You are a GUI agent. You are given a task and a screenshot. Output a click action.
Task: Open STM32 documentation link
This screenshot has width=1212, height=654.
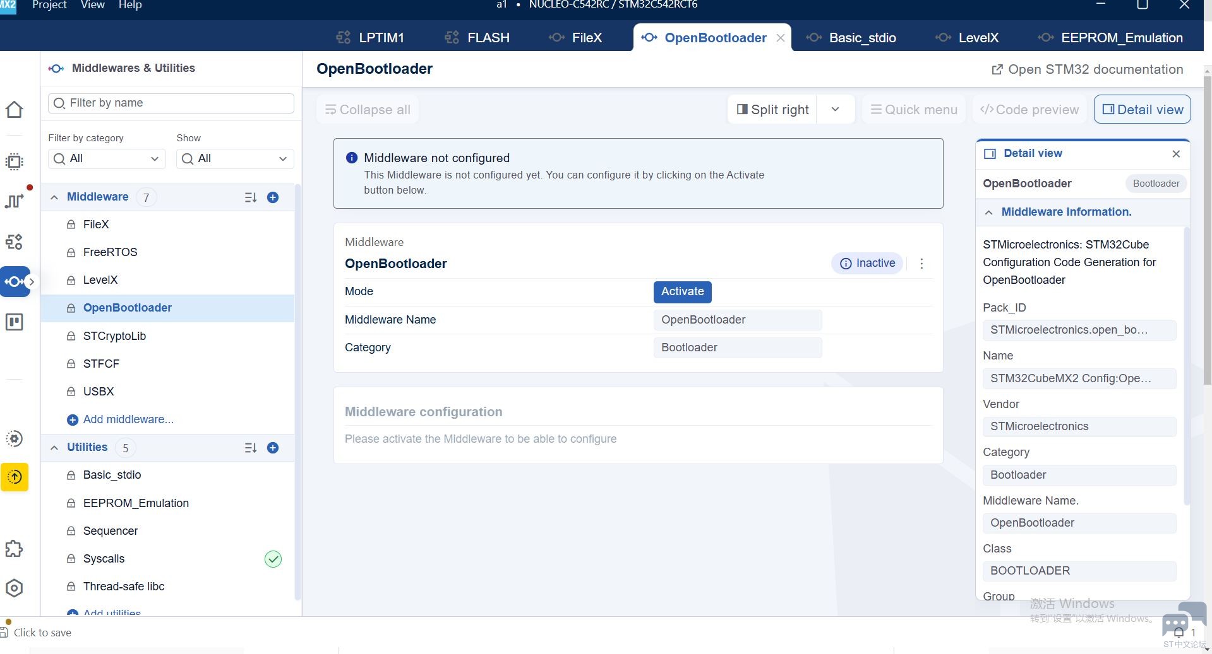click(x=1088, y=69)
